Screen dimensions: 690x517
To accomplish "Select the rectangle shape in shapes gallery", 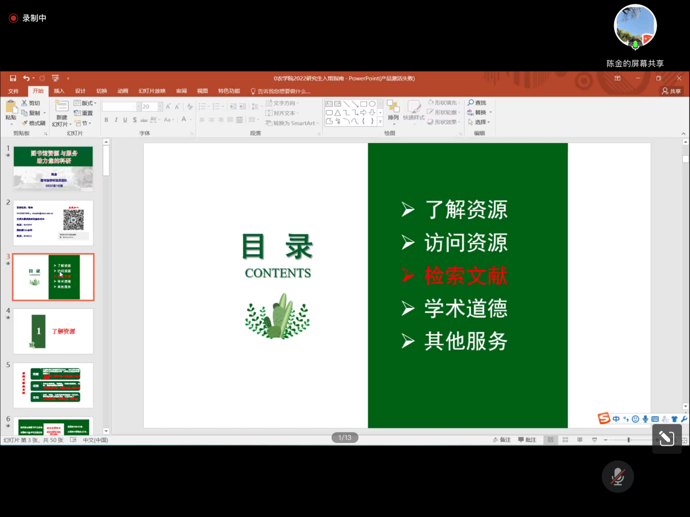I will (363, 104).
